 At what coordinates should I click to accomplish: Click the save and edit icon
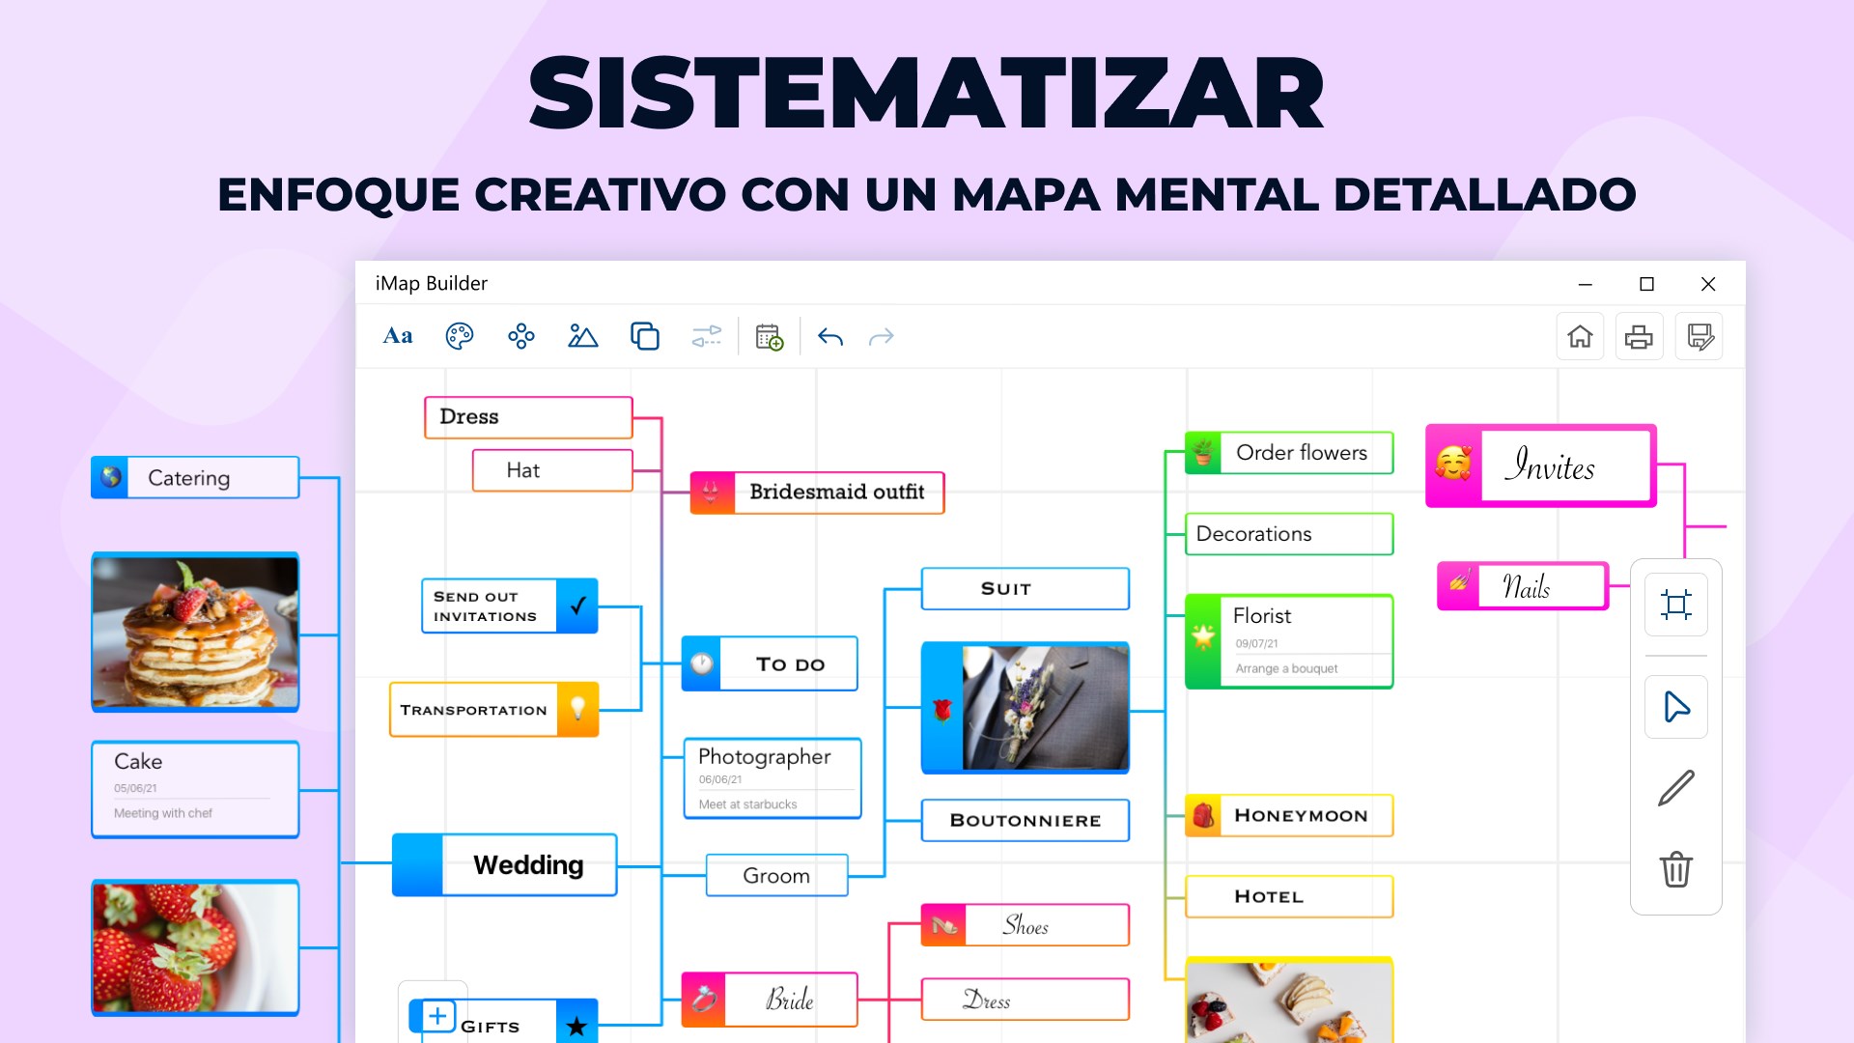coord(1699,337)
